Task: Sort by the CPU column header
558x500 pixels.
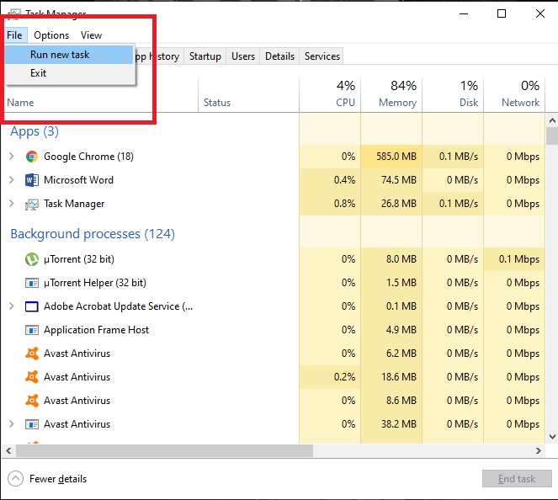Action: (x=330, y=94)
